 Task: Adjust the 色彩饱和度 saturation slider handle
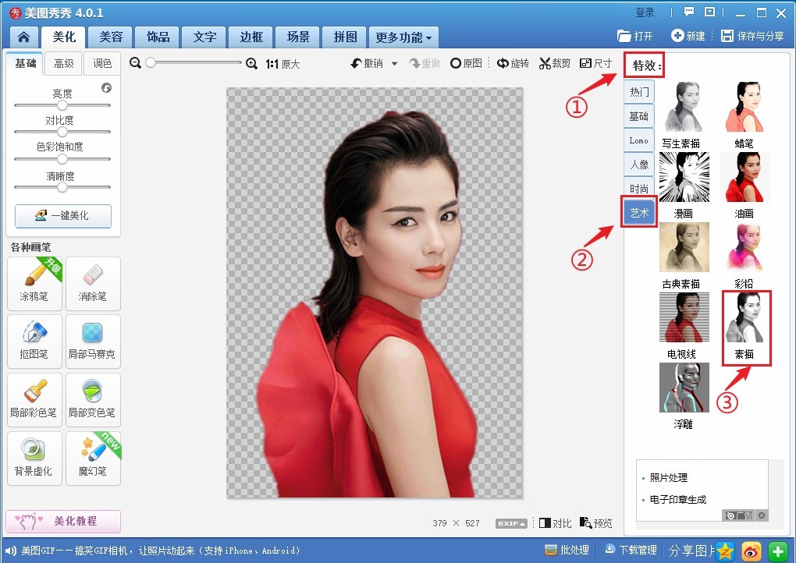[62, 159]
